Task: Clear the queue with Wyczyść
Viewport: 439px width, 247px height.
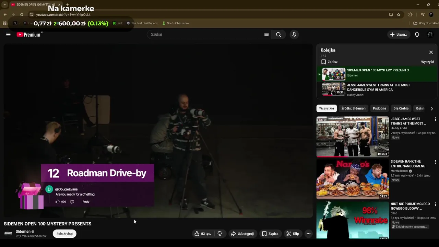Action: point(427,62)
